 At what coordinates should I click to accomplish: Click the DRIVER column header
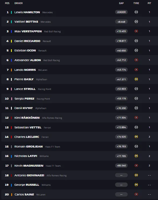tap(19, 3)
